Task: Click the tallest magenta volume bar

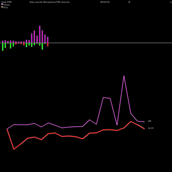Action: pyautogui.click(x=40, y=34)
